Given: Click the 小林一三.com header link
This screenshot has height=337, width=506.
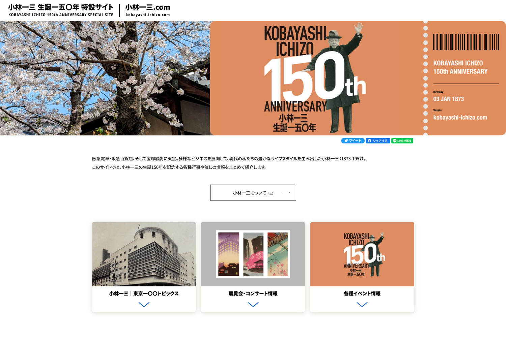Looking at the screenshot, I should (x=148, y=10).
